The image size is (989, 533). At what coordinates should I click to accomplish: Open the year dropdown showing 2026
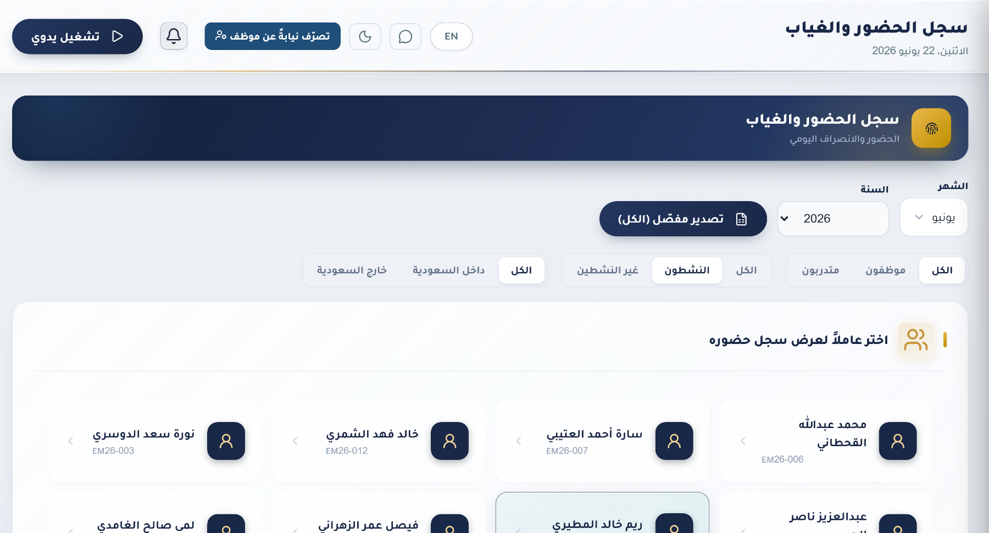click(833, 219)
